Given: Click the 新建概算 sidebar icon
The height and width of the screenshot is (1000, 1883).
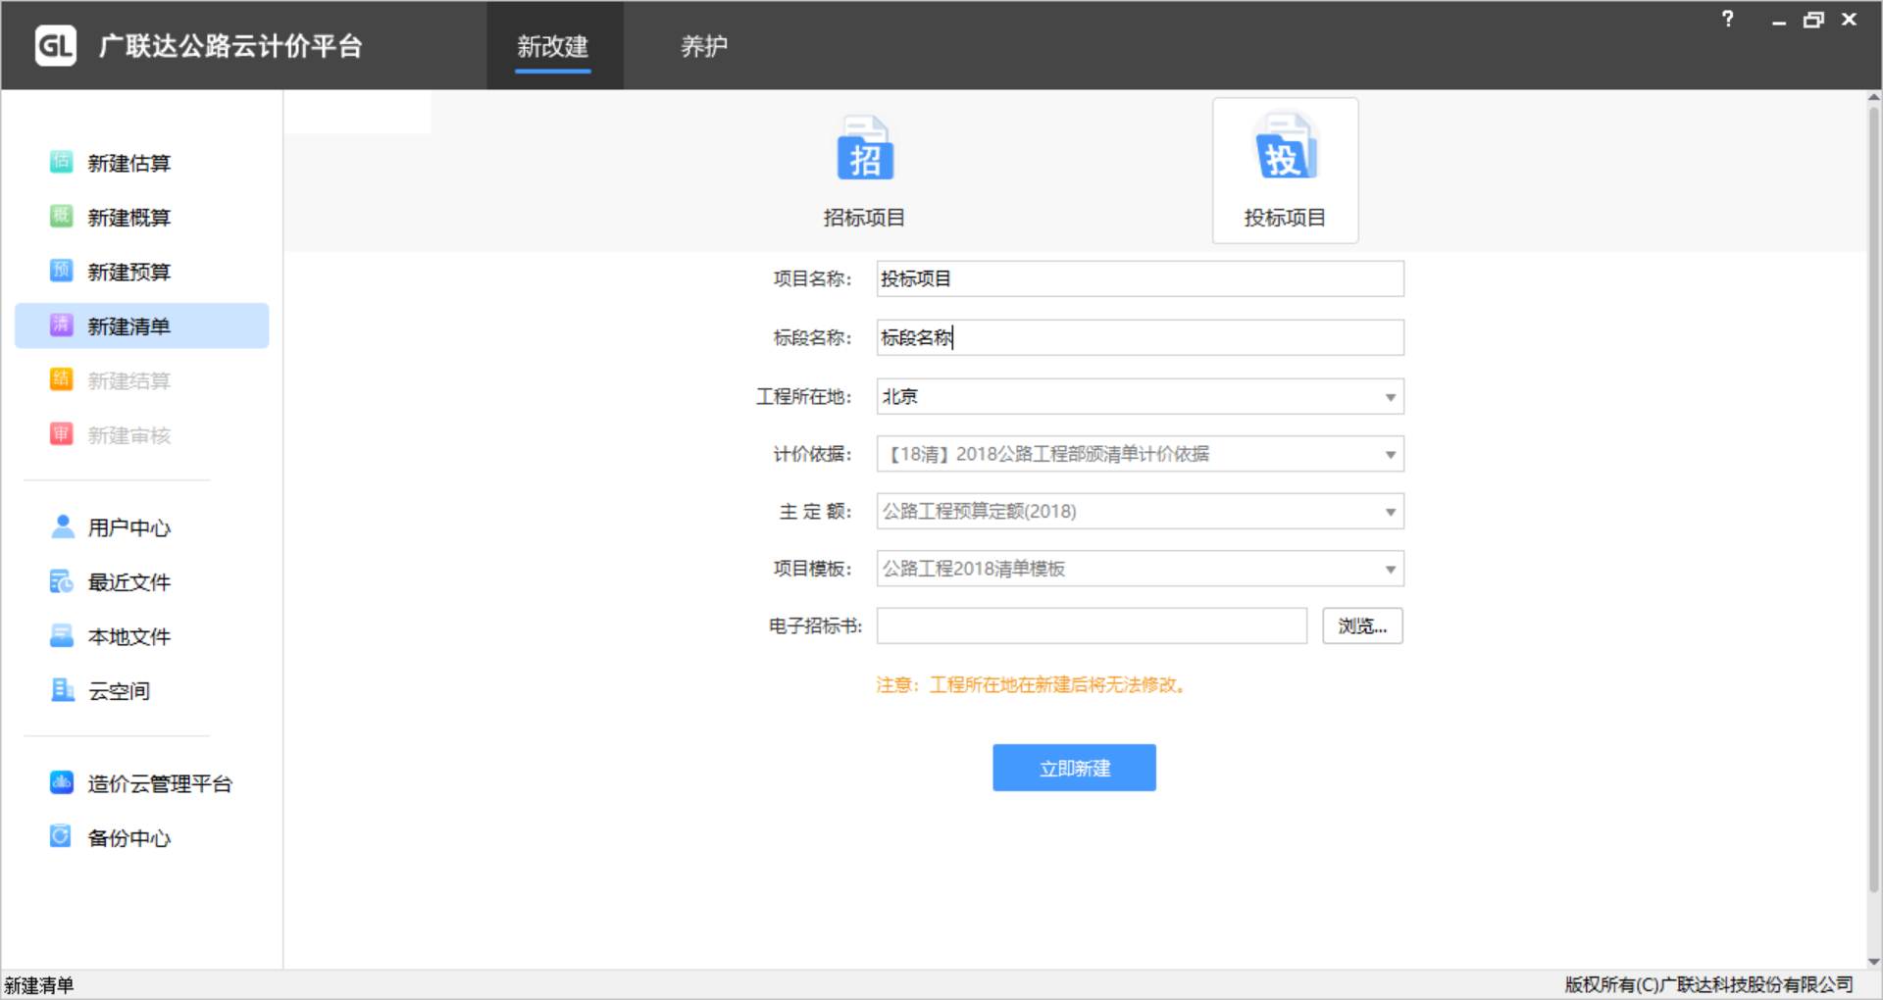Looking at the screenshot, I should pos(61,216).
